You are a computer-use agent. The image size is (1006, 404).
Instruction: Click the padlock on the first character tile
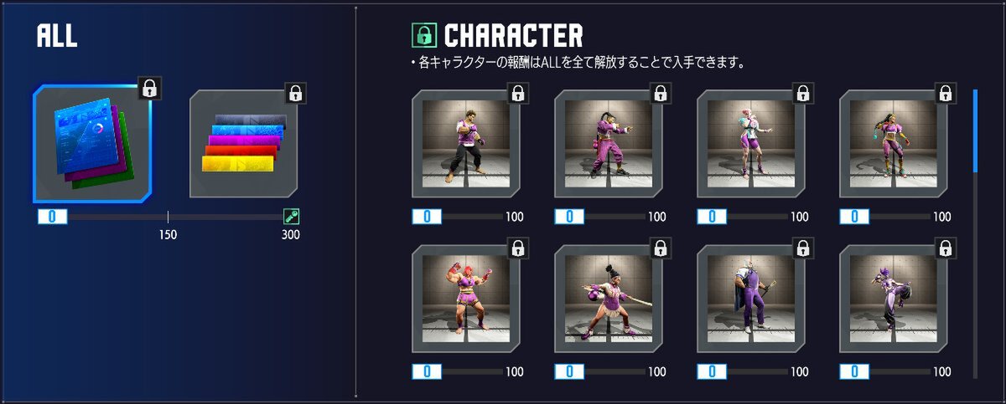(x=518, y=93)
